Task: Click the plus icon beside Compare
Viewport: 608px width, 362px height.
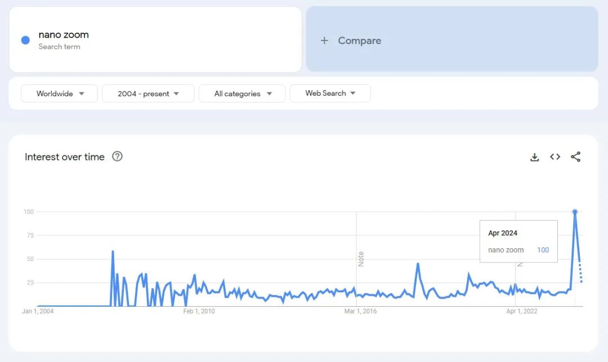Action: pos(324,41)
